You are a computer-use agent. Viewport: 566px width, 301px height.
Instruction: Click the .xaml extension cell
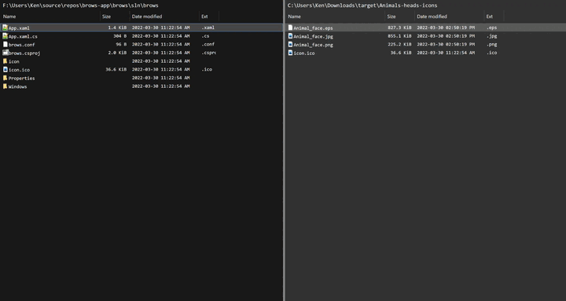pyautogui.click(x=208, y=28)
